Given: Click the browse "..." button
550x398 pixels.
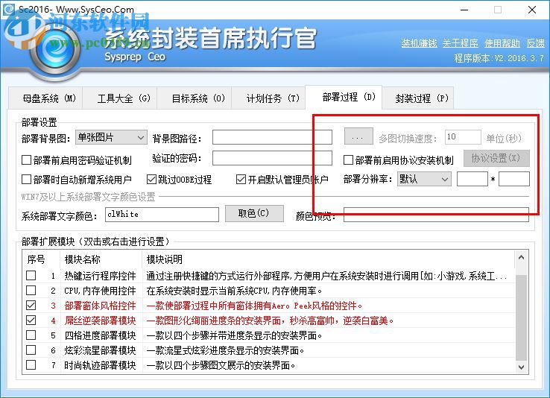Looking at the screenshot, I should click(x=358, y=136).
